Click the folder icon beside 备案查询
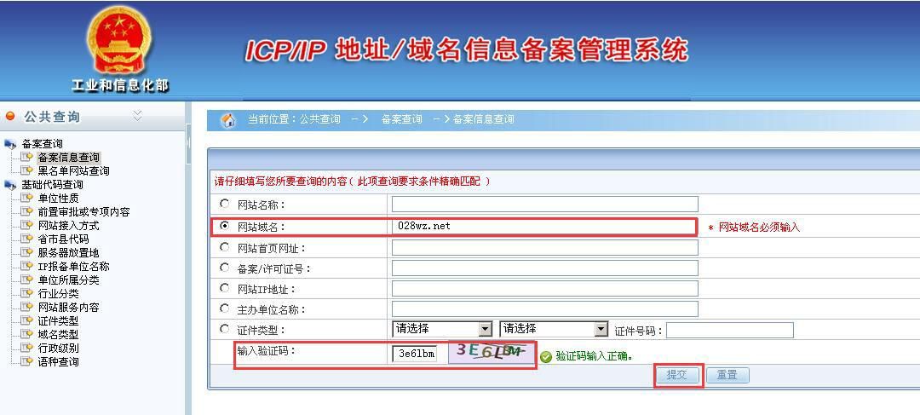Image resolution: width=920 pixels, height=415 pixels. pyautogui.click(x=10, y=144)
